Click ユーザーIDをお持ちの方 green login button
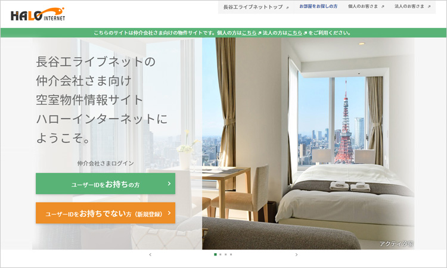 105,183
